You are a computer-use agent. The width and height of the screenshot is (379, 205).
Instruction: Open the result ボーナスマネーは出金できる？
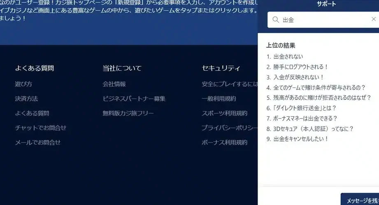click(x=305, y=118)
